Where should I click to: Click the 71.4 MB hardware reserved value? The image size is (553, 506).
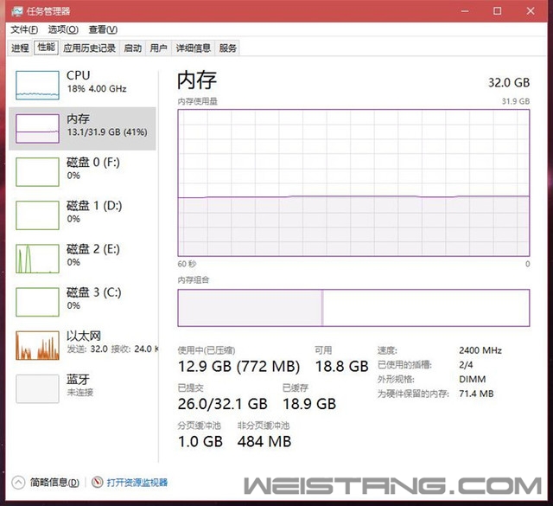(x=476, y=394)
